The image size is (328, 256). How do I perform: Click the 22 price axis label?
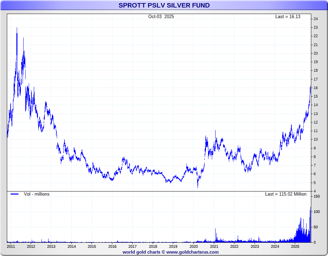pos(316,36)
